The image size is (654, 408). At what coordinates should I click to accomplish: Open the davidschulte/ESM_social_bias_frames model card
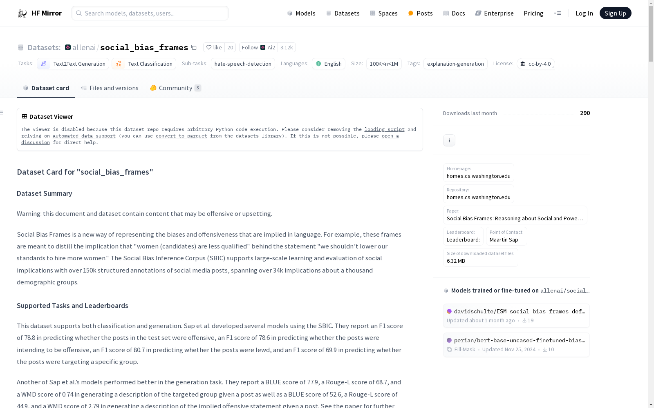click(516, 316)
